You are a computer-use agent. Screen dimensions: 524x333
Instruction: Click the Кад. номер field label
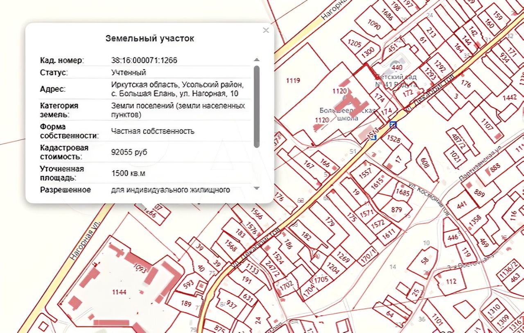click(x=62, y=60)
